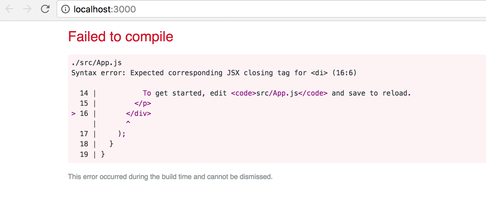Image resolution: width=486 pixels, height=200 pixels.
Task: Click the ); on line 17
Action: click(x=122, y=134)
